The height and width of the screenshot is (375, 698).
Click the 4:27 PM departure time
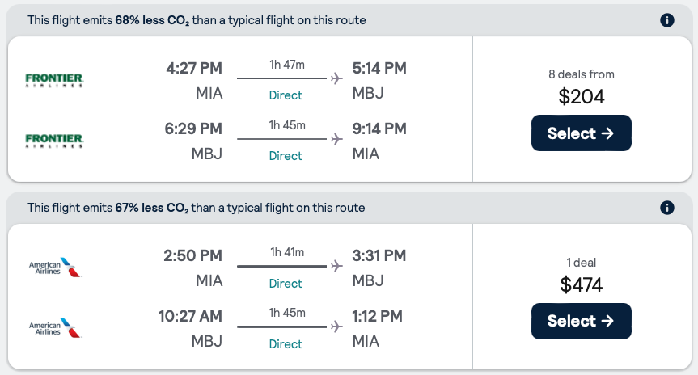[193, 68]
